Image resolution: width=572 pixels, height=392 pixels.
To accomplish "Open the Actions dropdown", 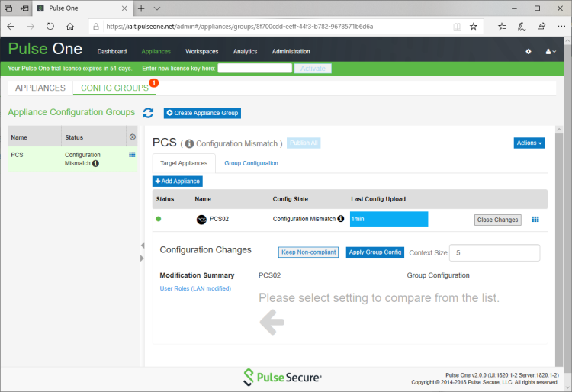I will 529,143.
